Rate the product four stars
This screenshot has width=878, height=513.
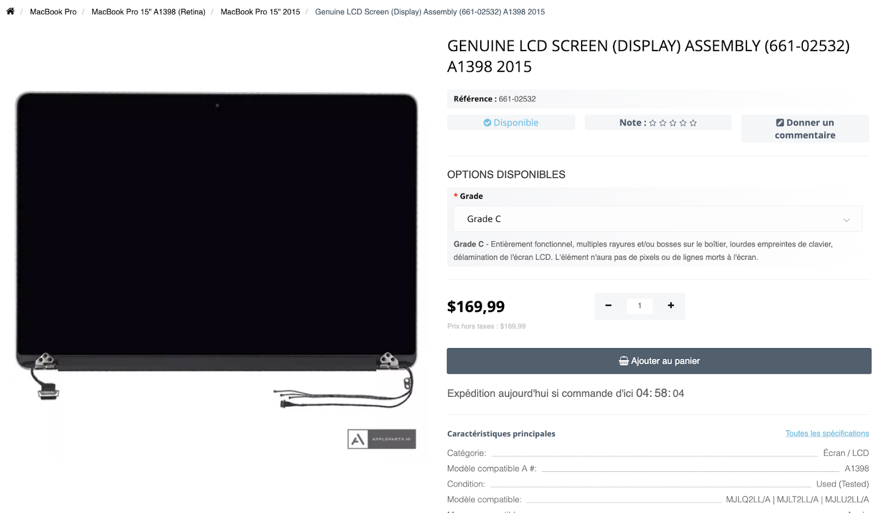pos(683,123)
